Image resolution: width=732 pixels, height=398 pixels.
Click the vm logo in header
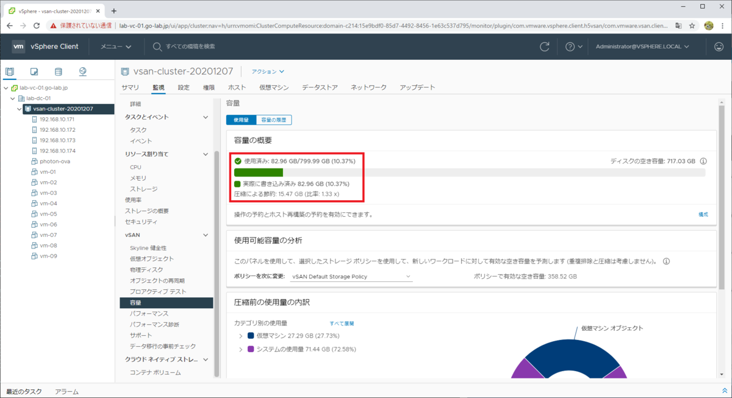pyautogui.click(x=19, y=46)
